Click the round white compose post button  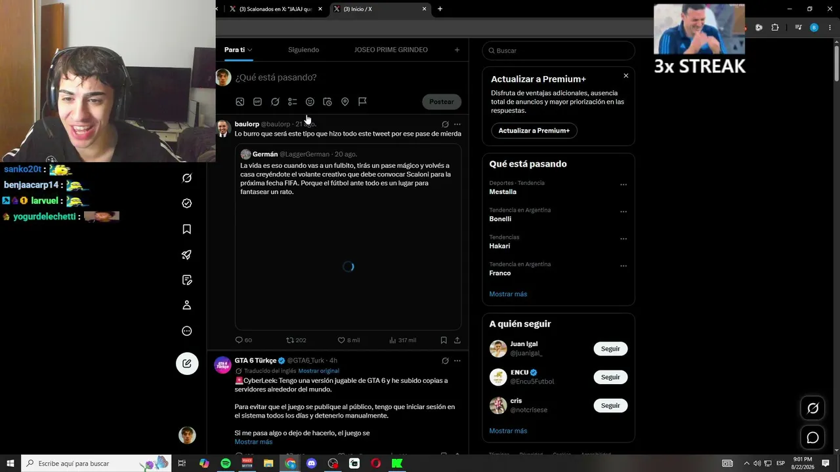coord(187,363)
